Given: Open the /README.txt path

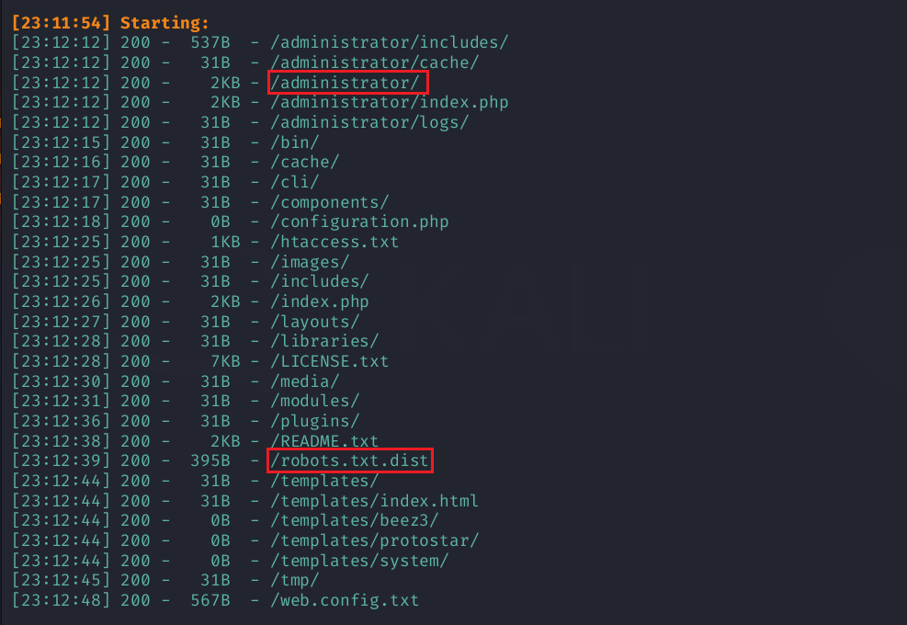Looking at the screenshot, I should (324, 441).
